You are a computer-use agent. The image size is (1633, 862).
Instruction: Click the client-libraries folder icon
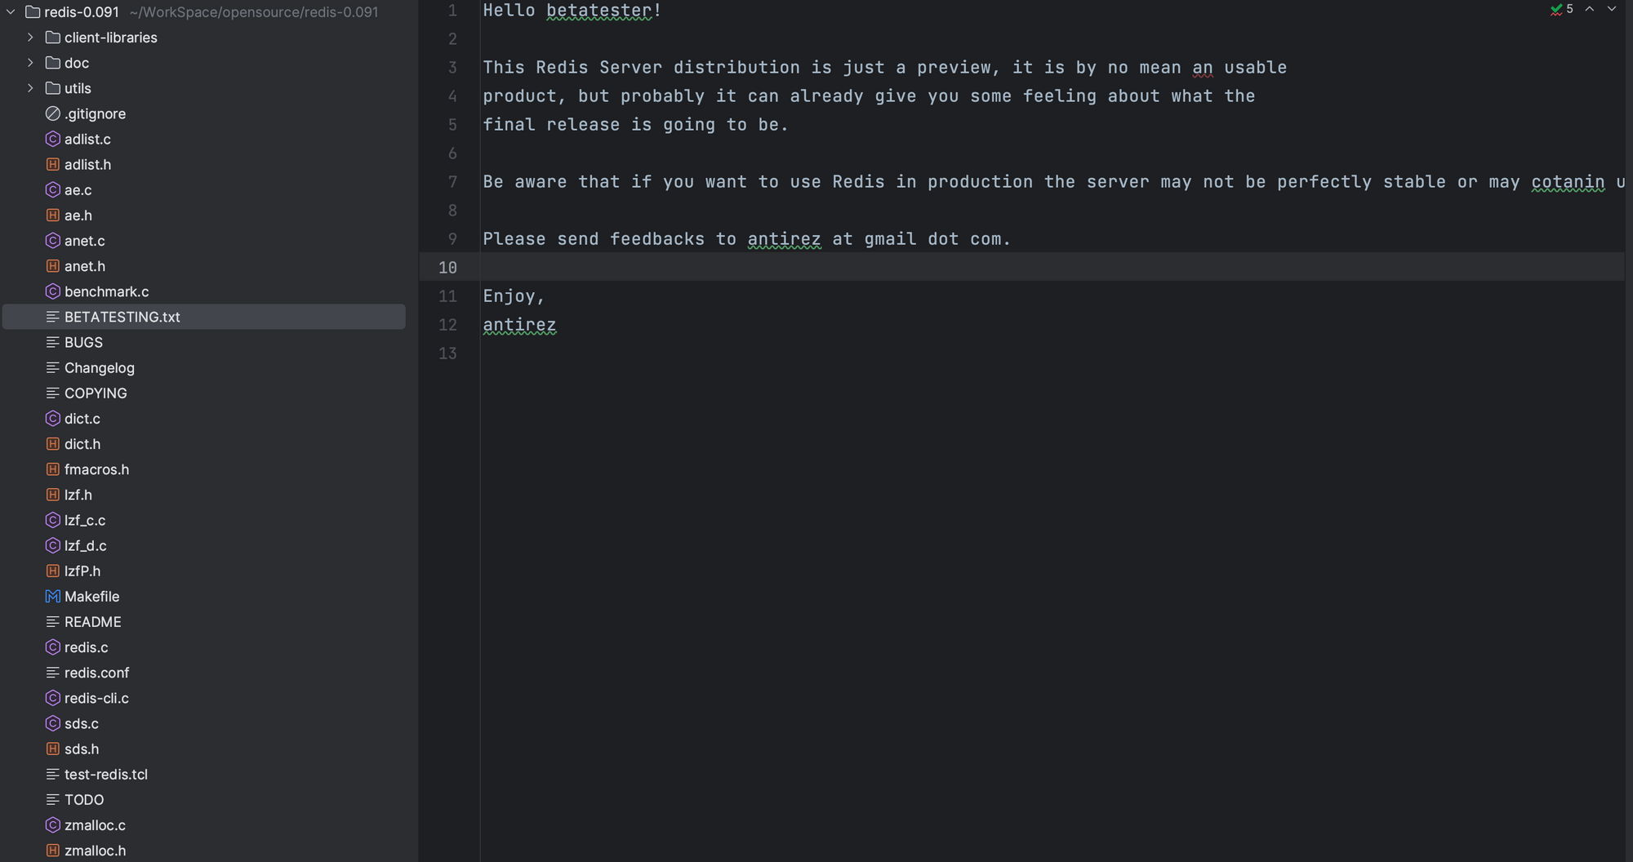point(53,38)
